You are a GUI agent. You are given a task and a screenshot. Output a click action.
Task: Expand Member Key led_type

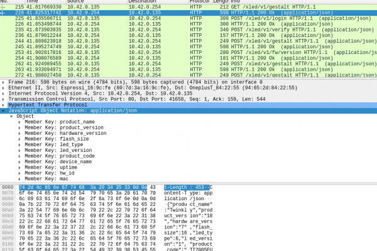pos(19,145)
